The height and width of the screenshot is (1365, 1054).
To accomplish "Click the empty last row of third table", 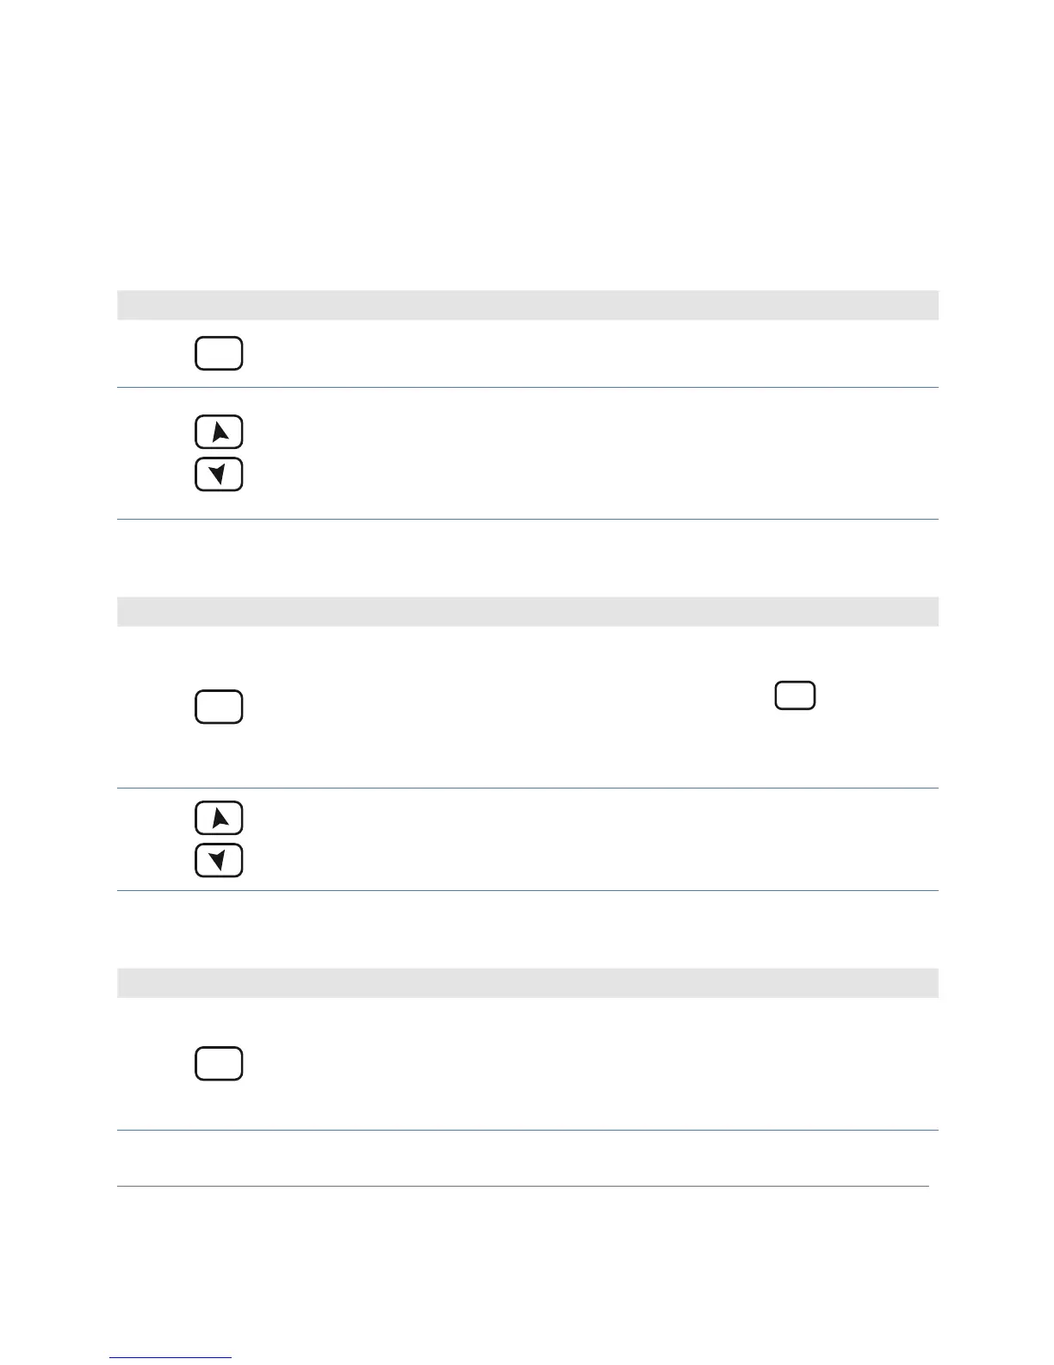I will click(x=527, y=1158).
